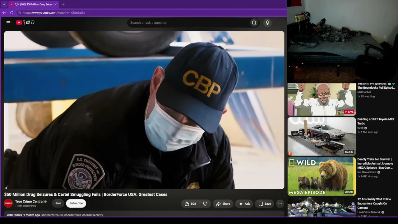
Task: Mute the tab using its speaker icon
Action: pos(16,4)
